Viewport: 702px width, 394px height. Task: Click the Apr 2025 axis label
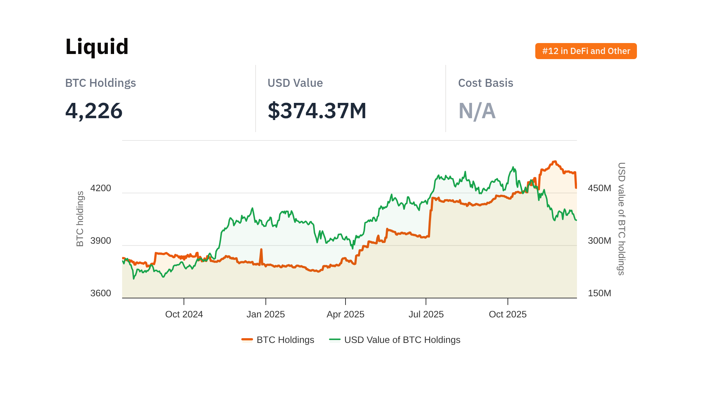click(x=345, y=314)
